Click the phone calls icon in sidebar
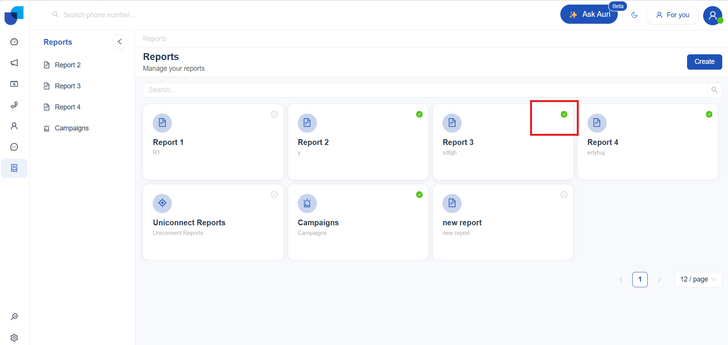This screenshot has height=345, width=728. point(14,105)
